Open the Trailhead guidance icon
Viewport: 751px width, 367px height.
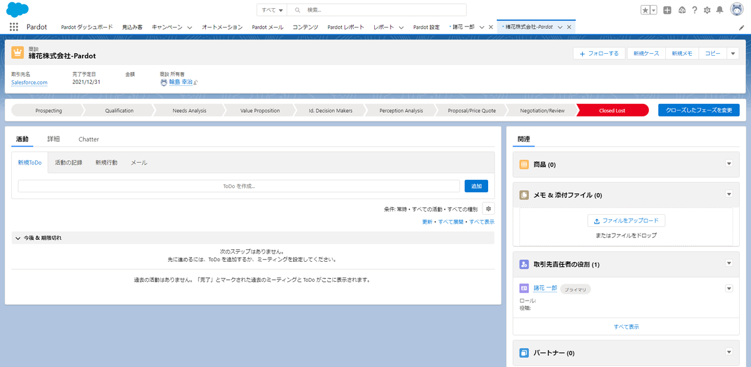coord(682,10)
